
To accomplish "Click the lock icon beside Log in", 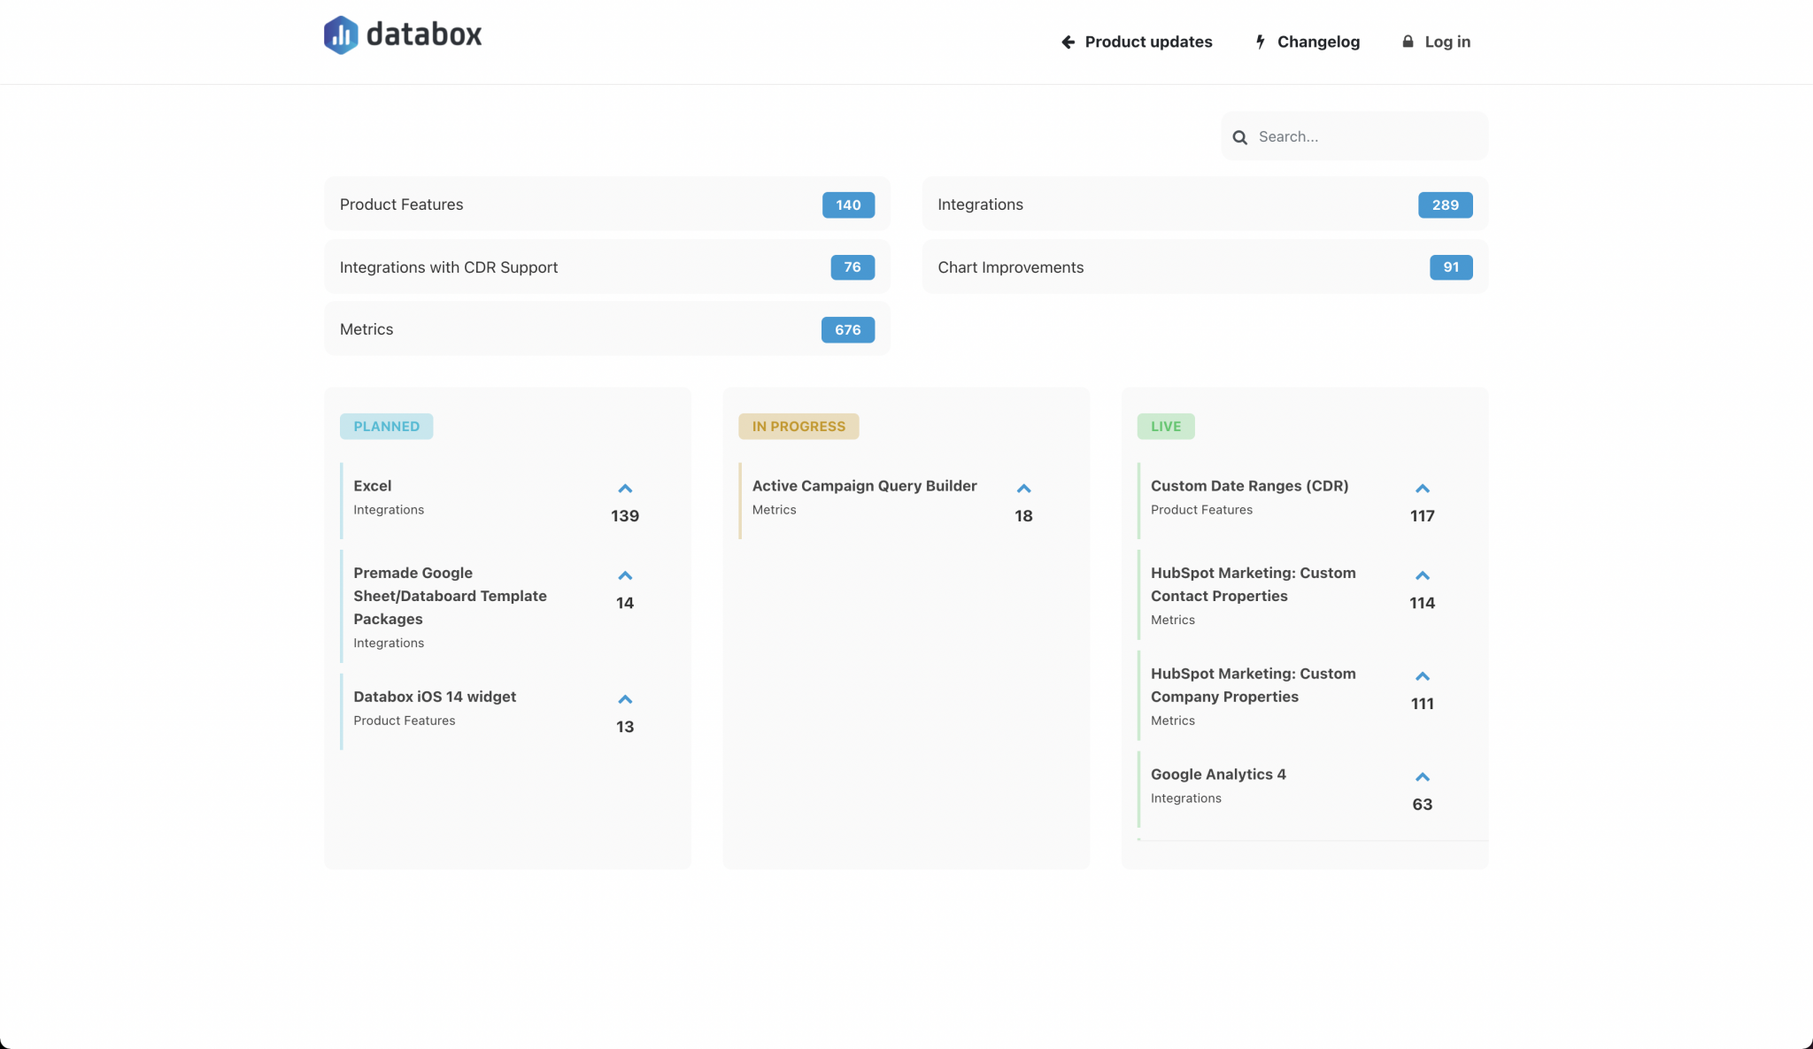I will click(x=1408, y=42).
